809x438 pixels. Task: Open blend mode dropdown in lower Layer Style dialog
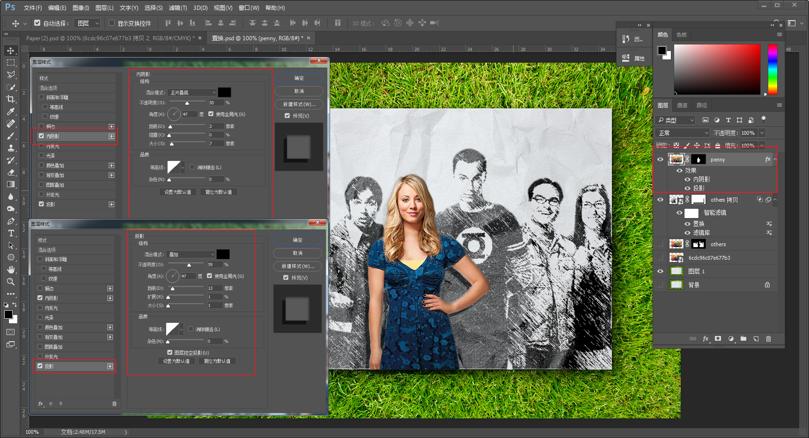(191, 255)
